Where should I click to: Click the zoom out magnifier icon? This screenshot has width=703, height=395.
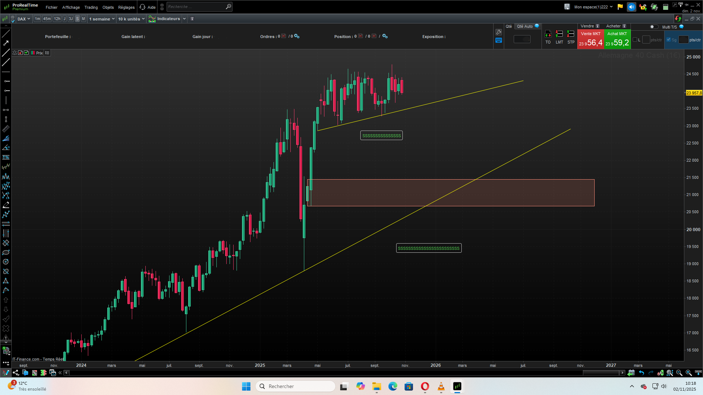click(x=679, y=373)
